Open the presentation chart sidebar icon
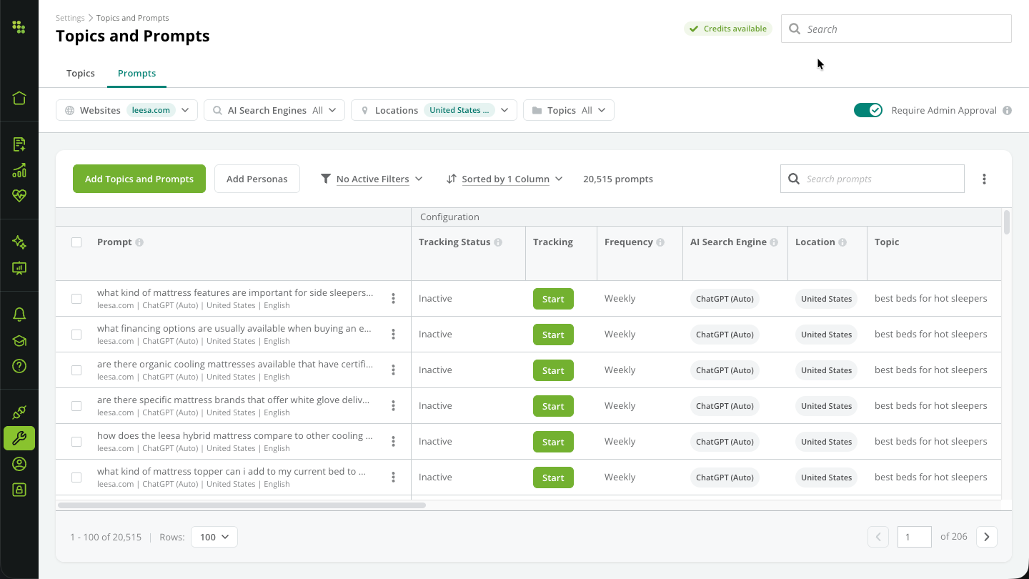 [x=19, y=268]
